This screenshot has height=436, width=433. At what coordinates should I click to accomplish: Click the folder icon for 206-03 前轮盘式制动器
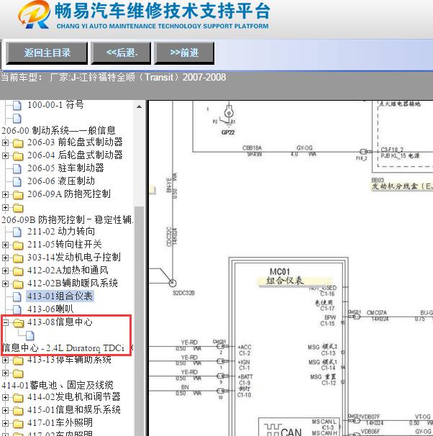point(18,143)
